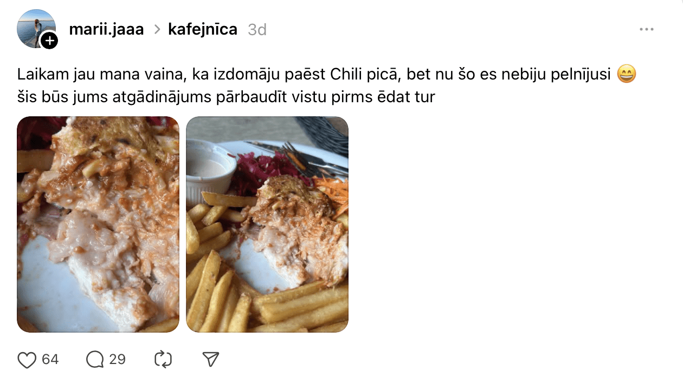
Task: Visit the marii.jaaa username link
Action: (x=106, y=29)
